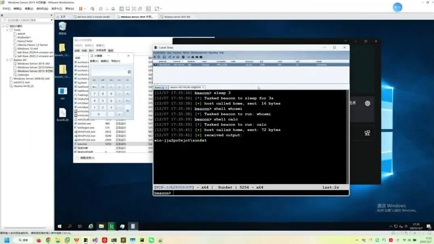This screenshot has height=244, width=434.
Task: Open VMware 选项卡(T) menu
Action: coord(56,9)
